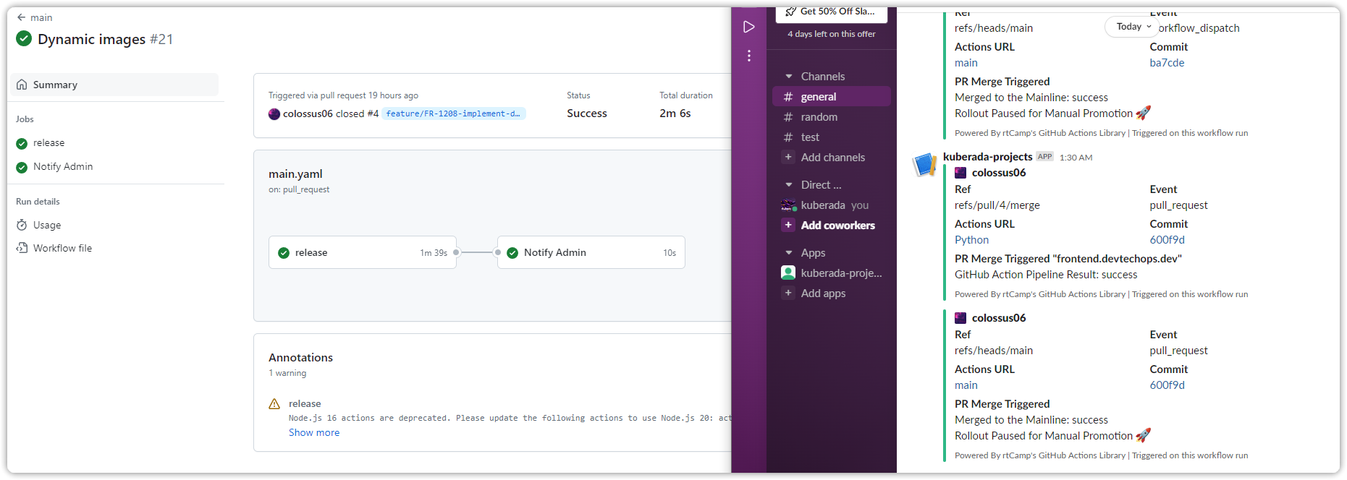Open the vertical three-dot menu in Slack
The width and height of the screenshot is (1347, 480).
[x=748, y=56]
